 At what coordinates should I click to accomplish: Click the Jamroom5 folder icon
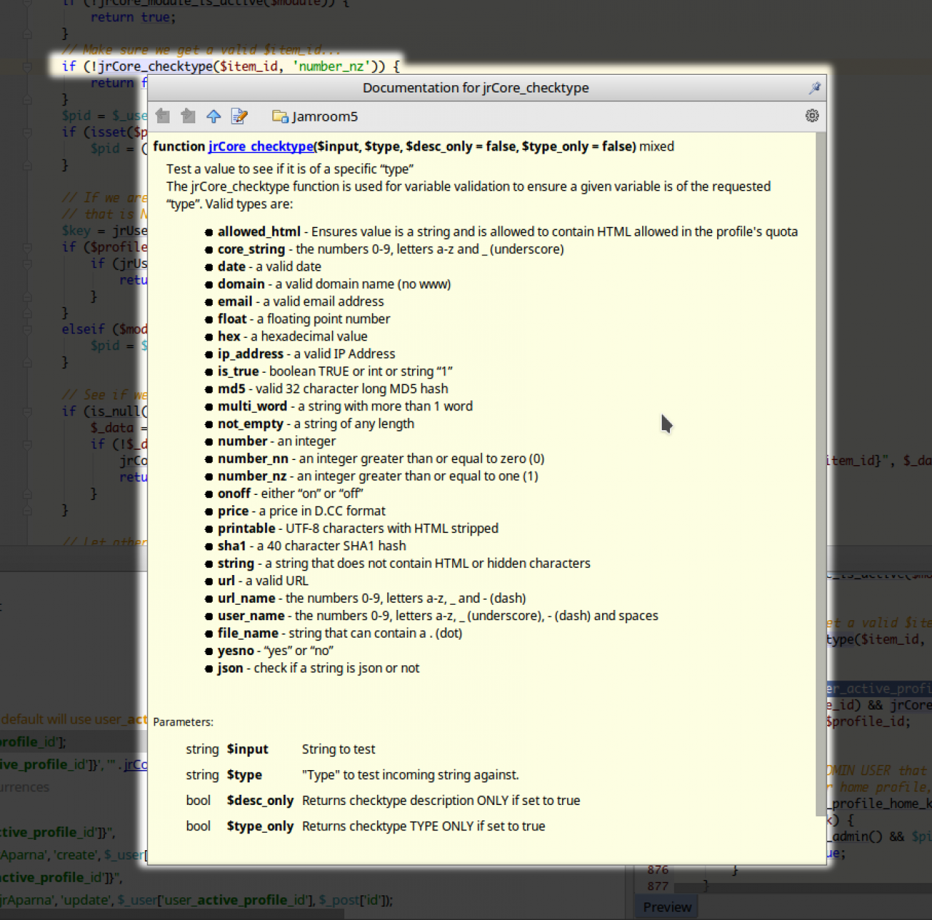(280, 116)
